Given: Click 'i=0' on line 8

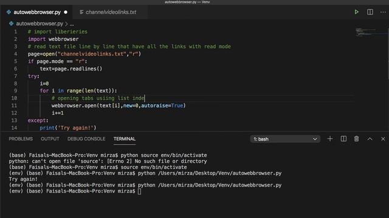Looking at the screenshot, I should click(44, 84).
